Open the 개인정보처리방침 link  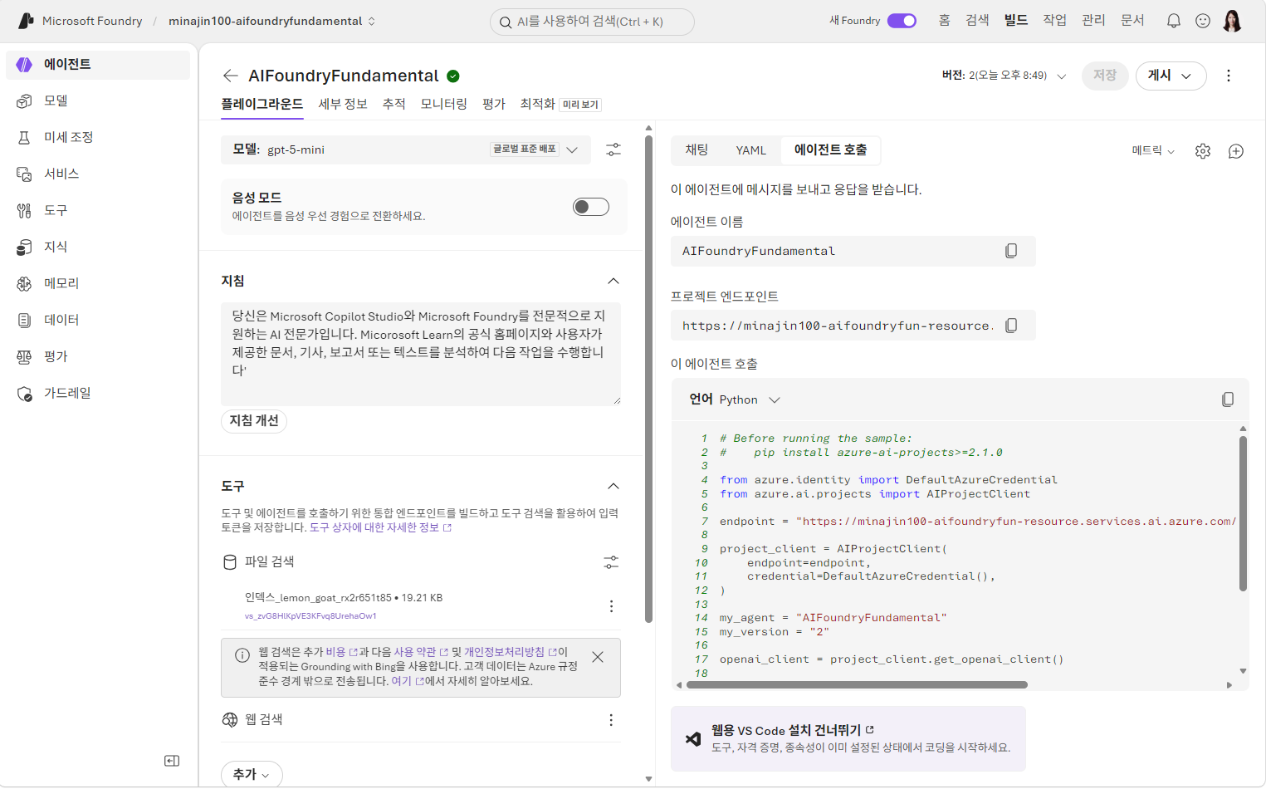[x=510, y=652]
